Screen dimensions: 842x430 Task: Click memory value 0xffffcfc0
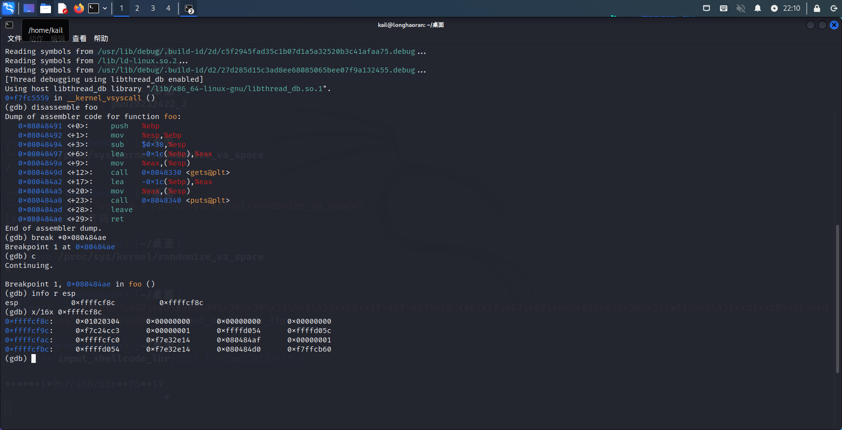(98, 340)
